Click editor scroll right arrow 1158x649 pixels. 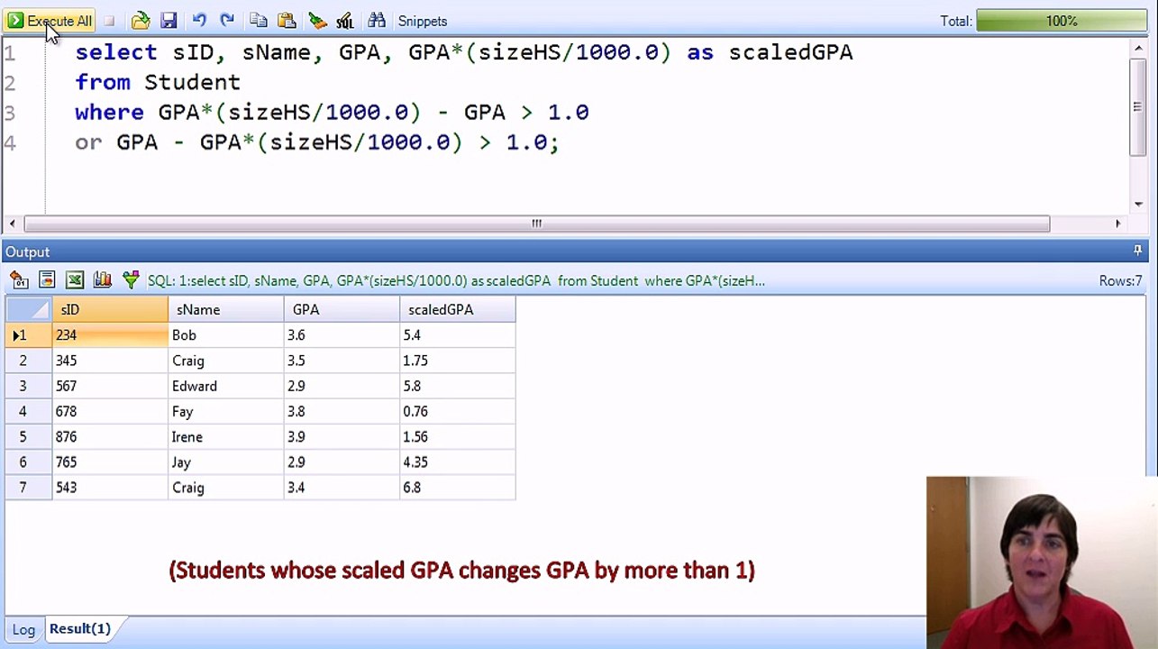coord(1118,224)
